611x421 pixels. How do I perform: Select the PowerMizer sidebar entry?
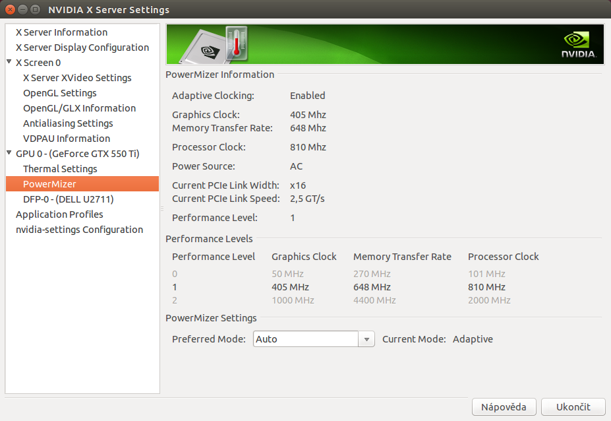click(82, 184)
